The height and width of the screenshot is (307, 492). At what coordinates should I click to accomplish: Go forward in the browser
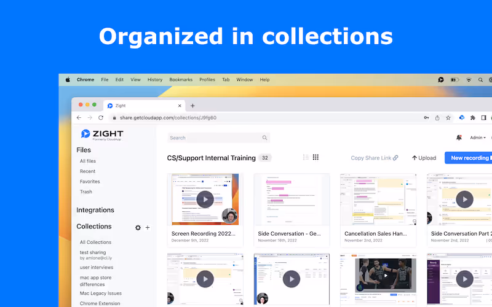(90, 118)
